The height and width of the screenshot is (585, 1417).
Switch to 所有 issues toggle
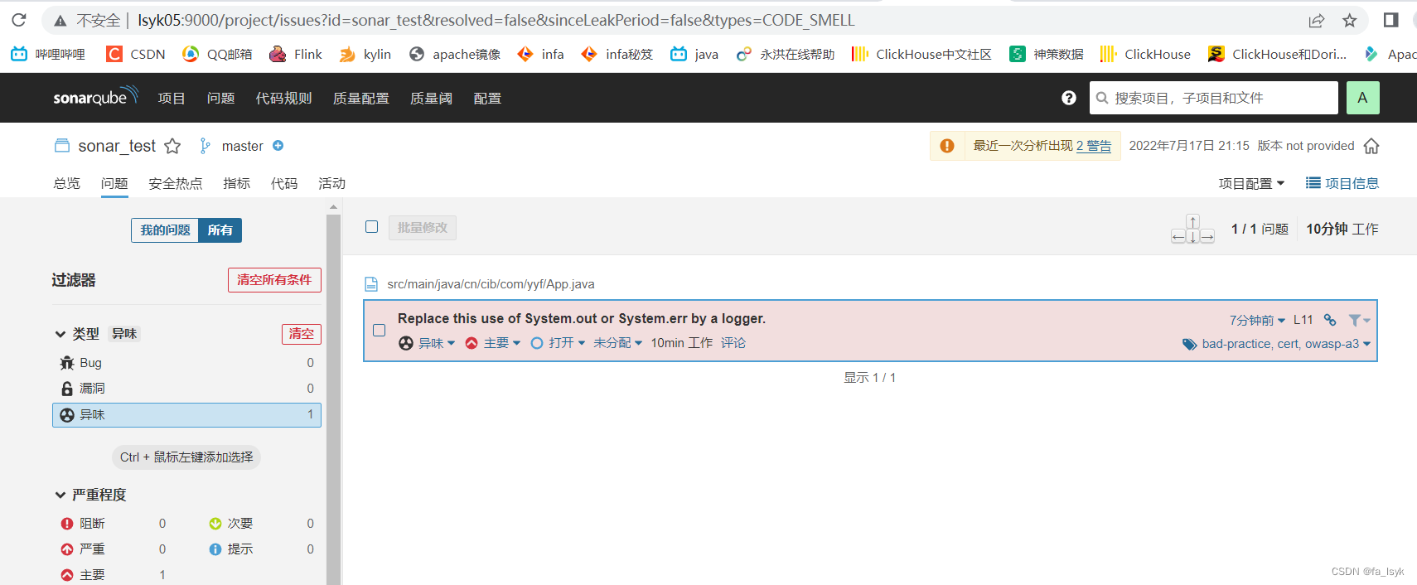(220, 230)
